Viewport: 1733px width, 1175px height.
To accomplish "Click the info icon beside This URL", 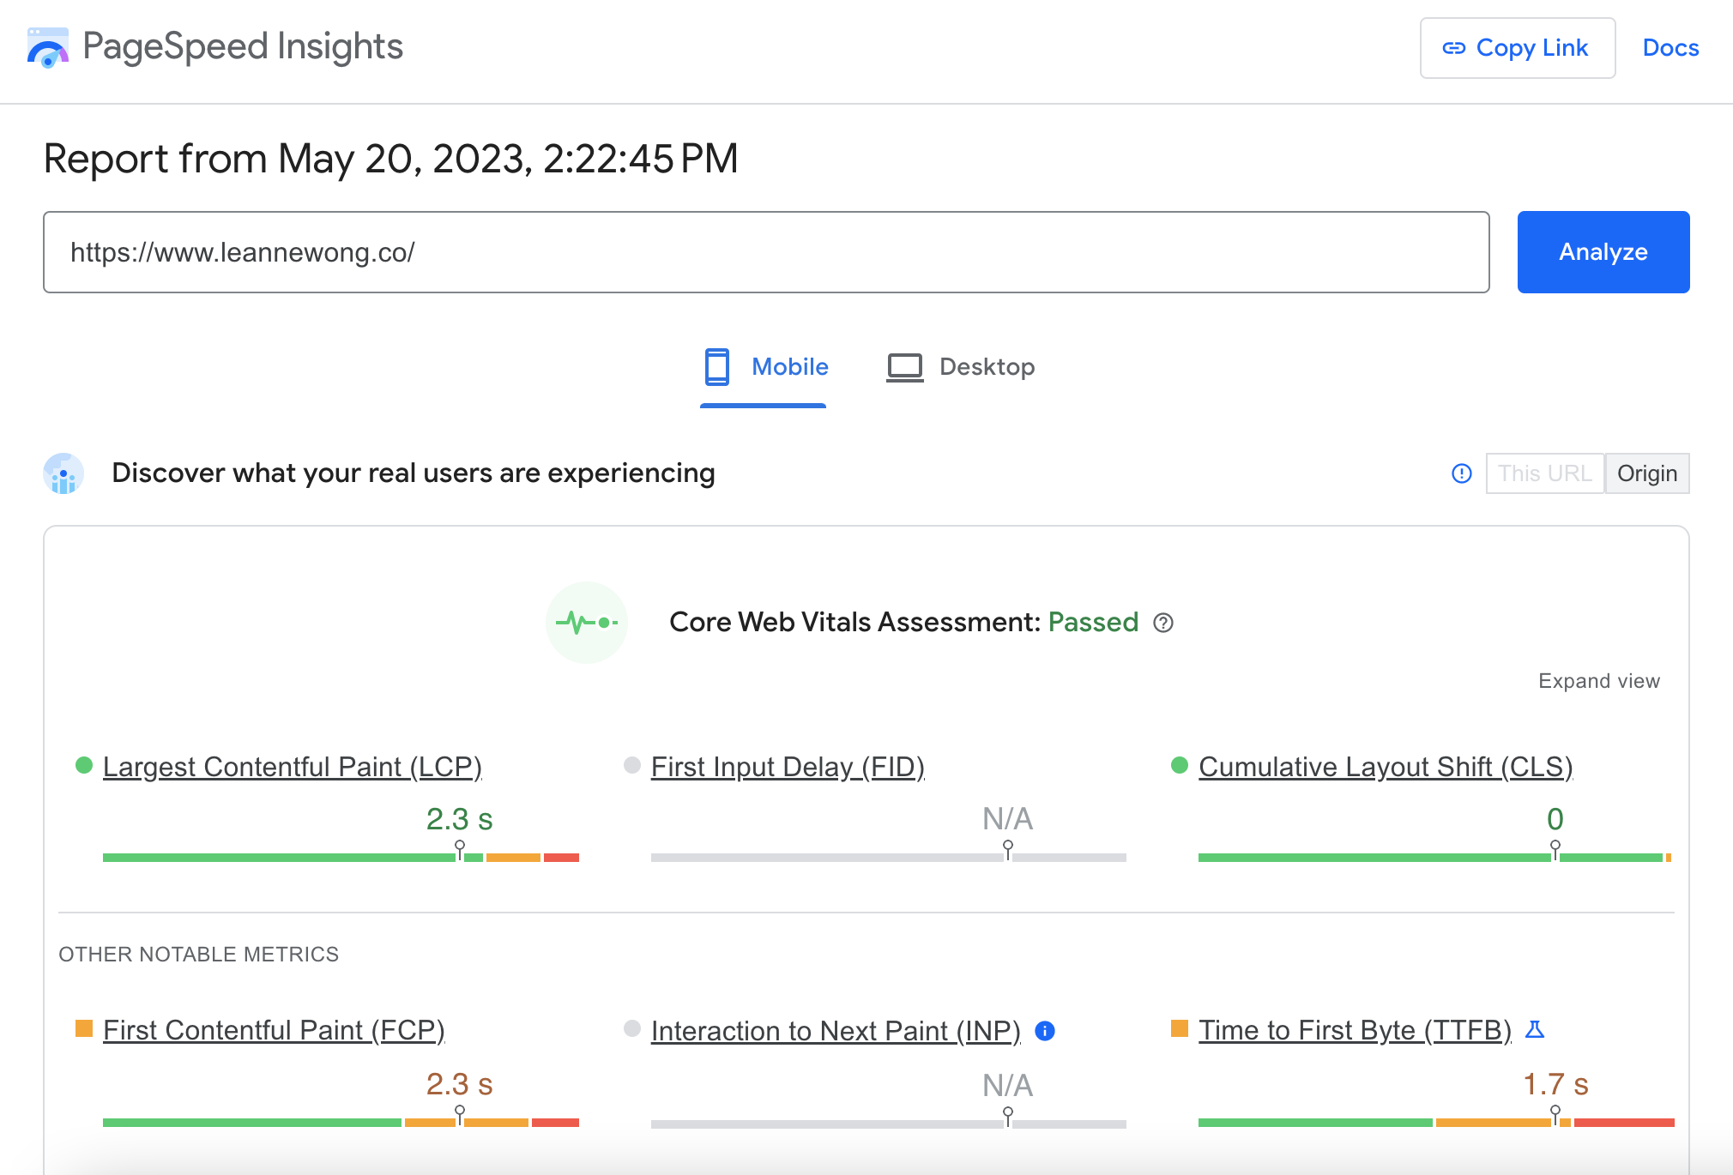I will click(1461, 473).
